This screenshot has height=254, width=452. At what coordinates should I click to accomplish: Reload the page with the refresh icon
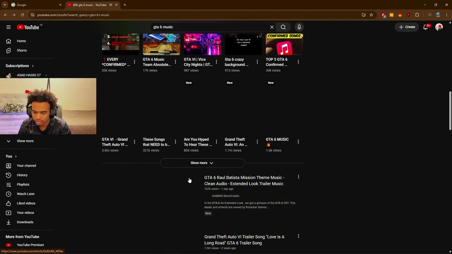click(x=22, y=15)
